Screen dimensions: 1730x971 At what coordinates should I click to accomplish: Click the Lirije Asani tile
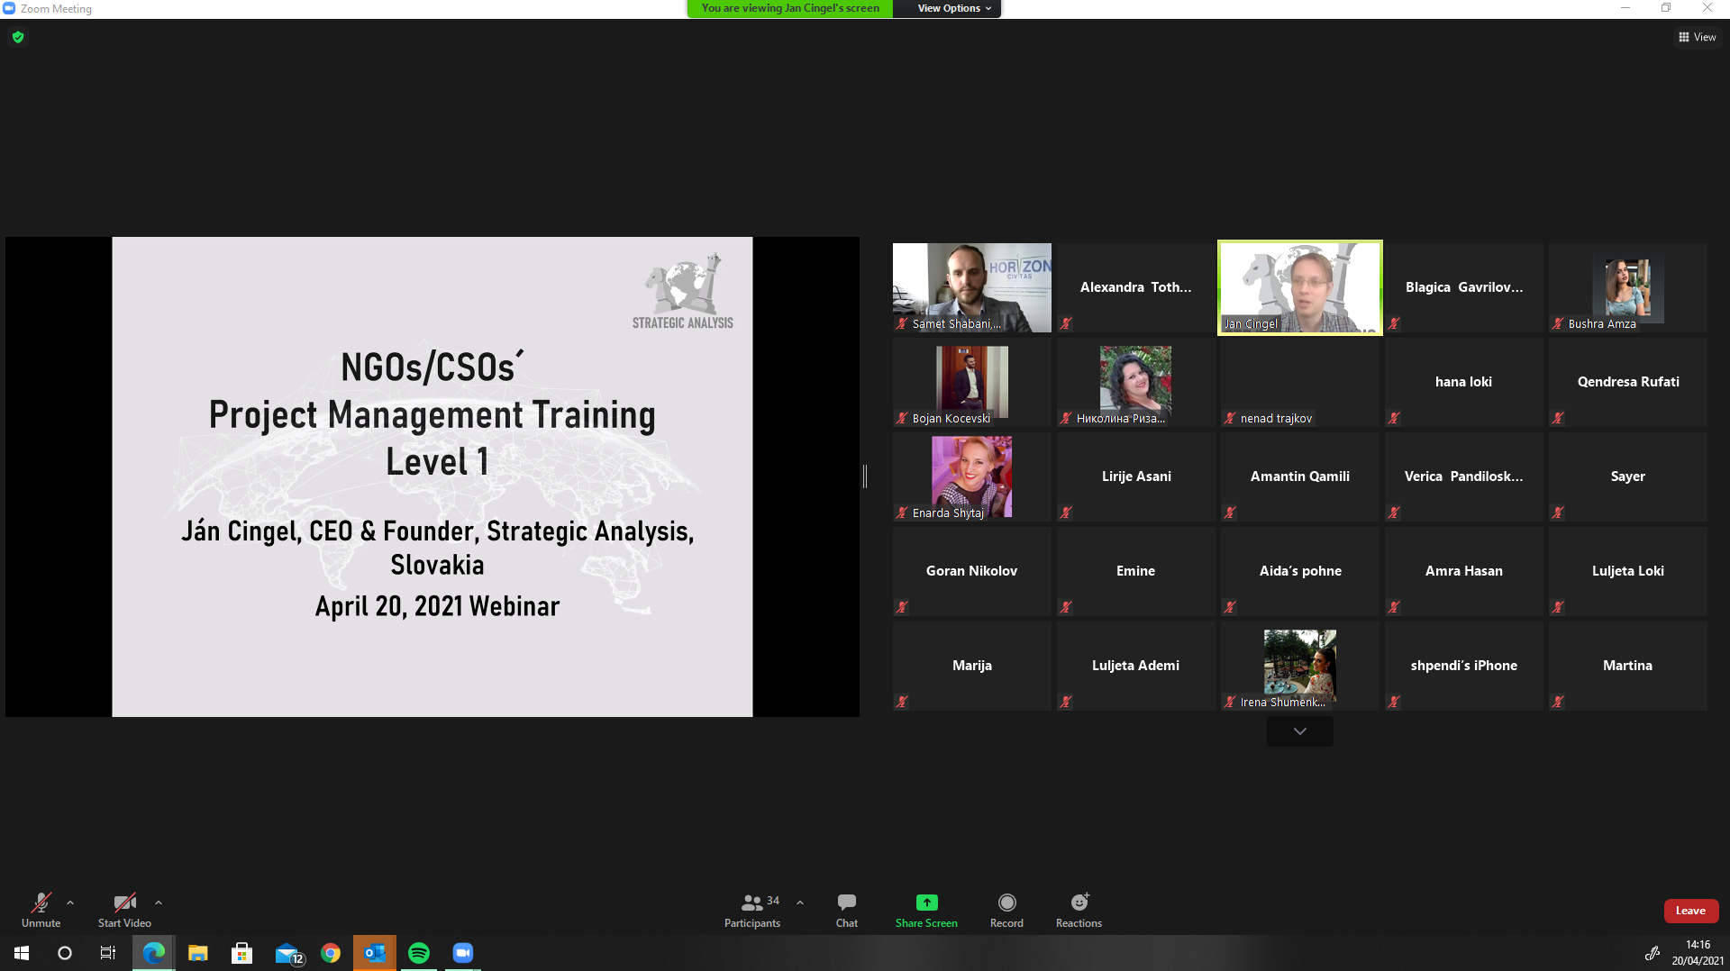pyautogui.click(x=1135, y=476)
